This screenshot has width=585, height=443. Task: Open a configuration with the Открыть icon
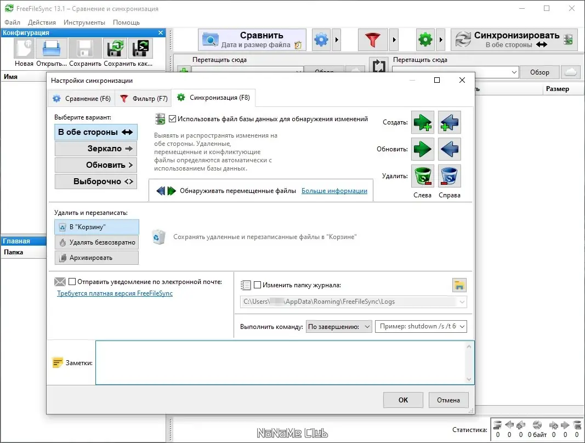tap(52, 48)
